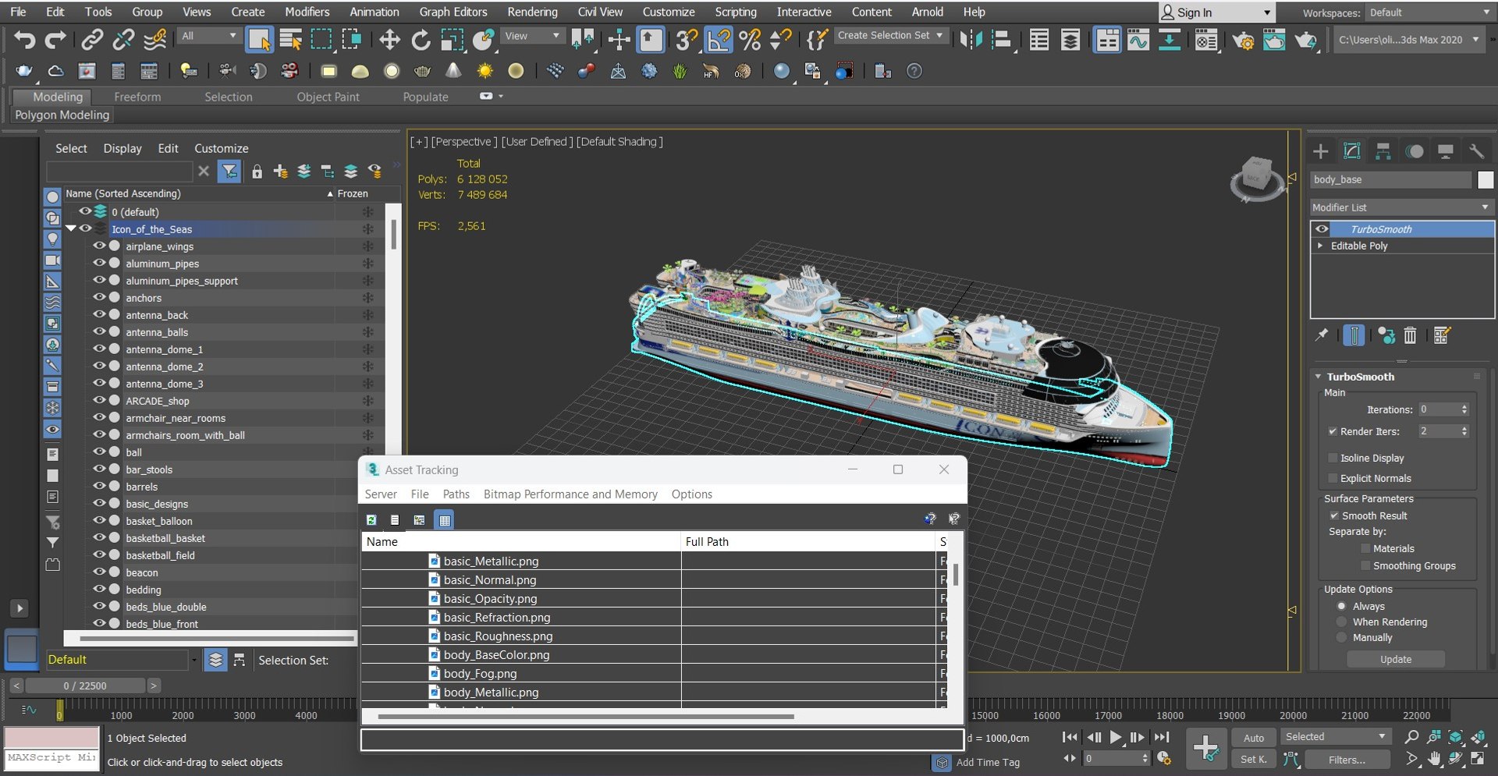Switch Asset Tracking to table view icon
Viewport: 1498px width, 776px height.
point(445,519)
